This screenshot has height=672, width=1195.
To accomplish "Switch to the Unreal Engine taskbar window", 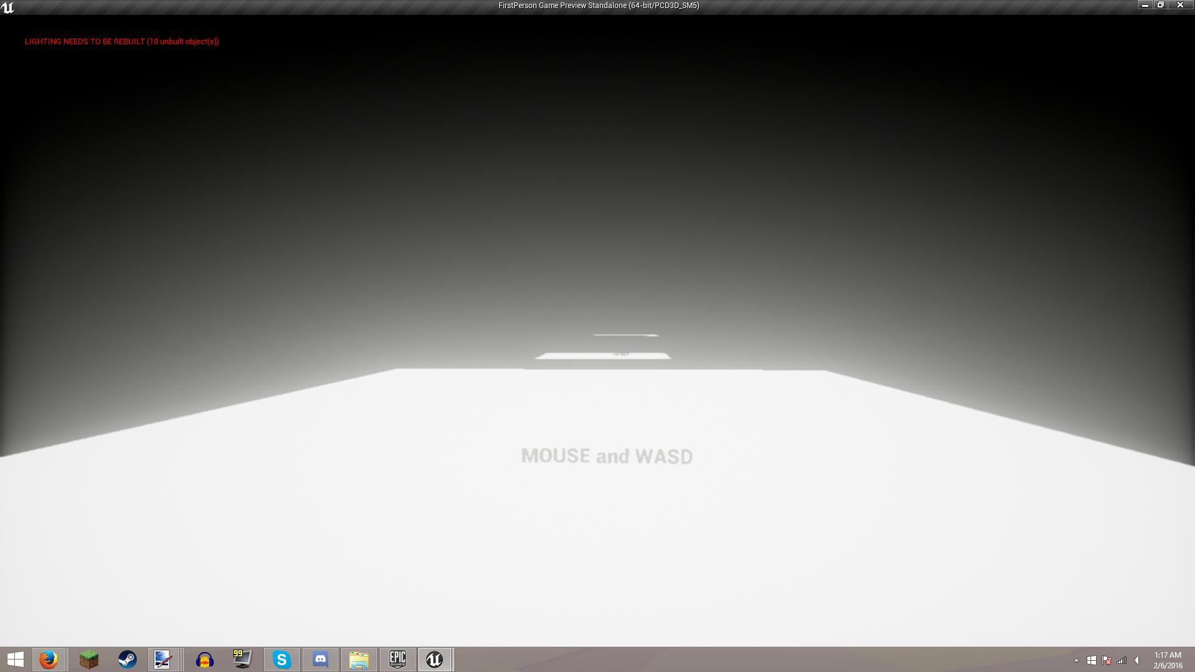I will (x=435, y=659).
